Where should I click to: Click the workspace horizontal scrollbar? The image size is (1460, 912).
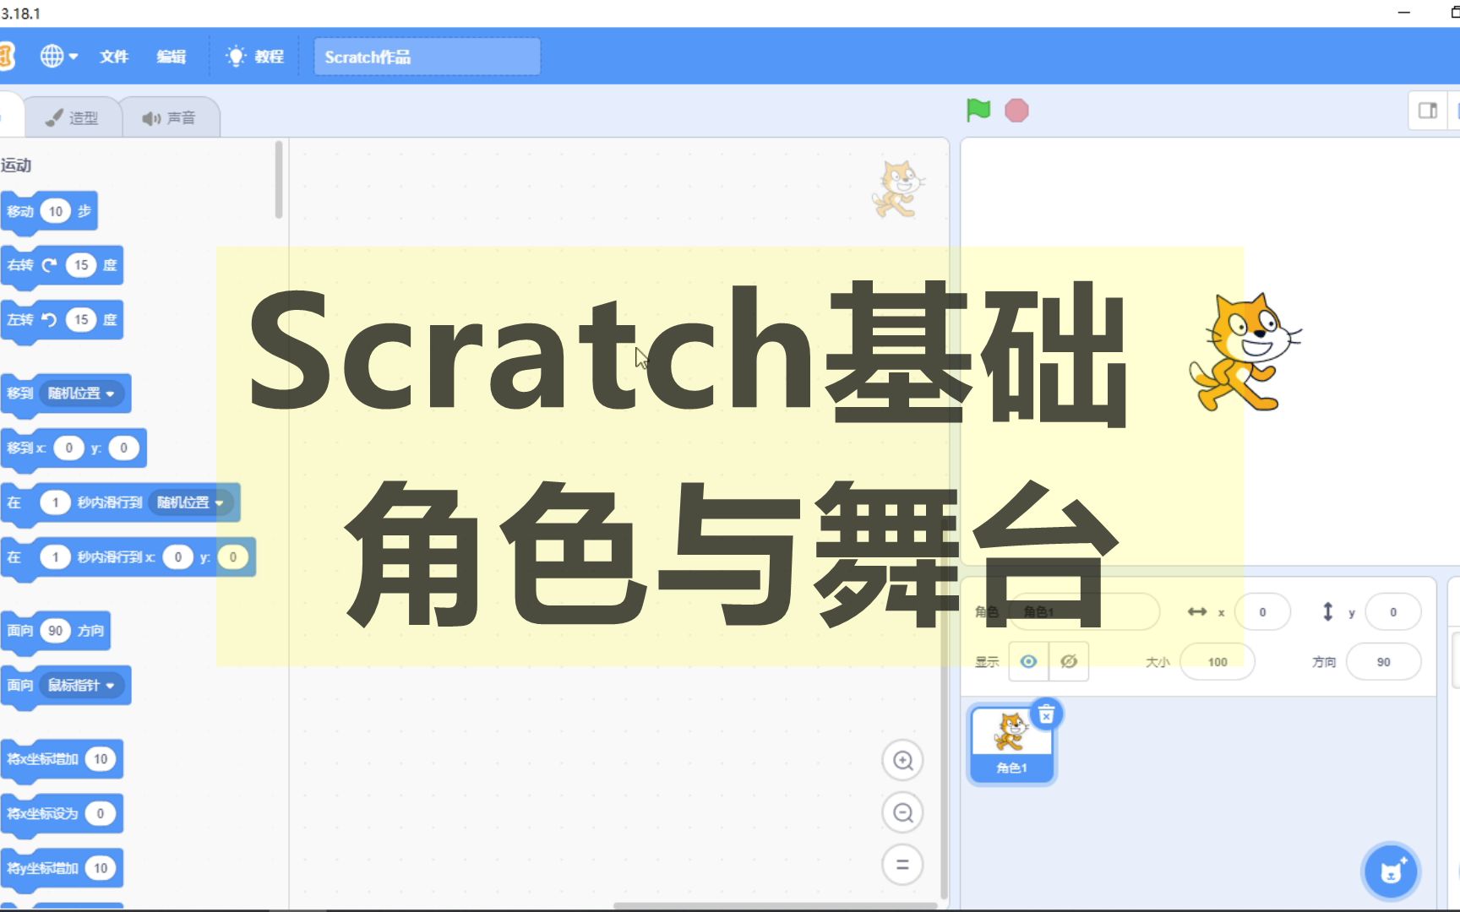coord(775,906)
